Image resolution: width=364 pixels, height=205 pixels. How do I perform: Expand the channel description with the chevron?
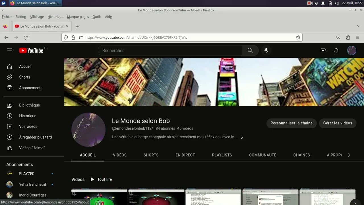[242, 137]
